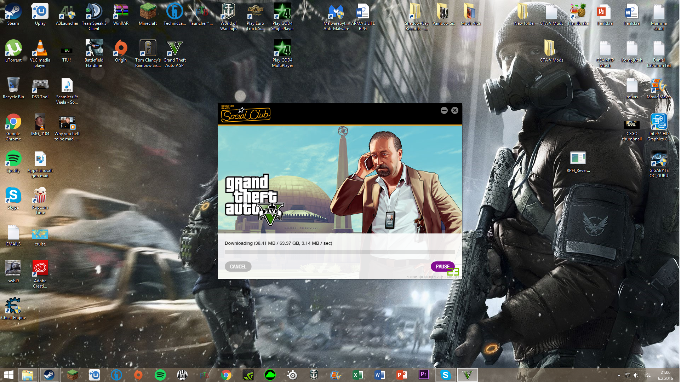Show hidden system tray icons arrow

[x=619, y=375]
